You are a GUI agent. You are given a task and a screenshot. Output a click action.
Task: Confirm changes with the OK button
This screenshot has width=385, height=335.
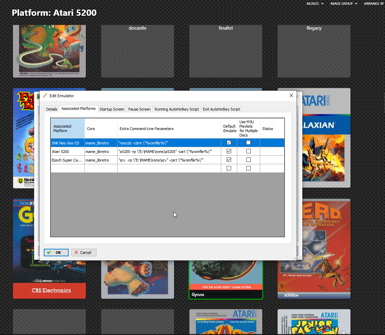pos(56,253)
